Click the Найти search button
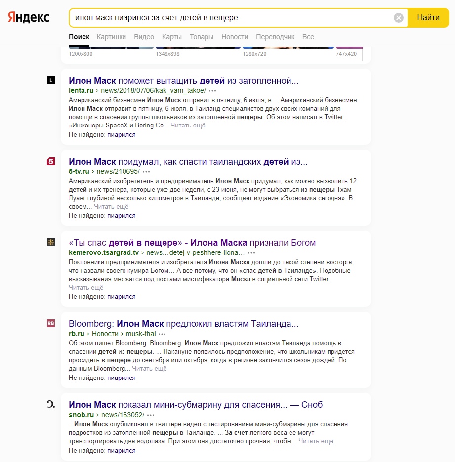The image size is (455, 462). [428, 18]
